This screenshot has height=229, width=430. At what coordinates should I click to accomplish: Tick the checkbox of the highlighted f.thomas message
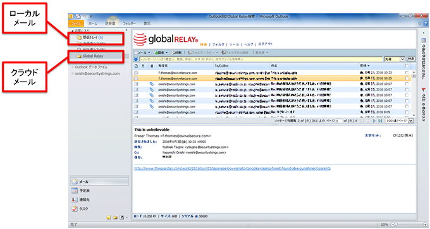(407, 78)
